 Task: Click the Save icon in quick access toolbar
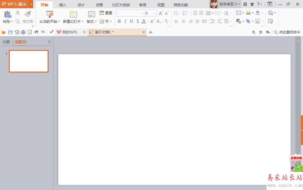pyautogui.click(x=10, y=32)
